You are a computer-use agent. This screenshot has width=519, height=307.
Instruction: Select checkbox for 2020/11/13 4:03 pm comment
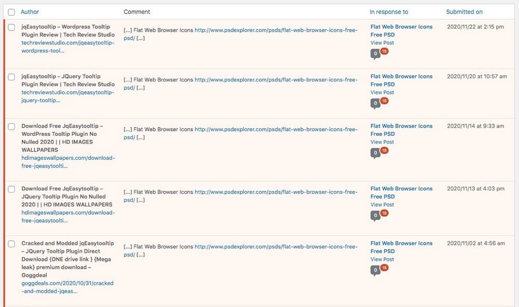click(x=11, y=189)
